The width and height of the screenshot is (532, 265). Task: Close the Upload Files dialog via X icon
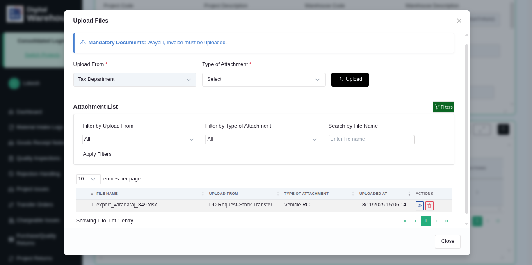pyautogui.click(x=459, y=21)
